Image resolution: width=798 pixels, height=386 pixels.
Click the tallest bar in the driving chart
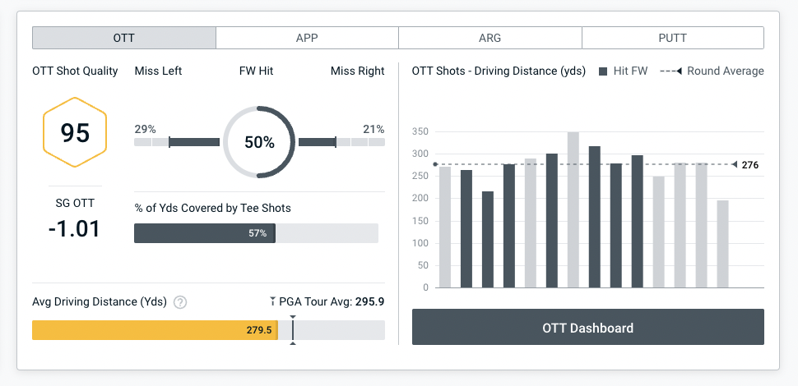tap(573, 209)
